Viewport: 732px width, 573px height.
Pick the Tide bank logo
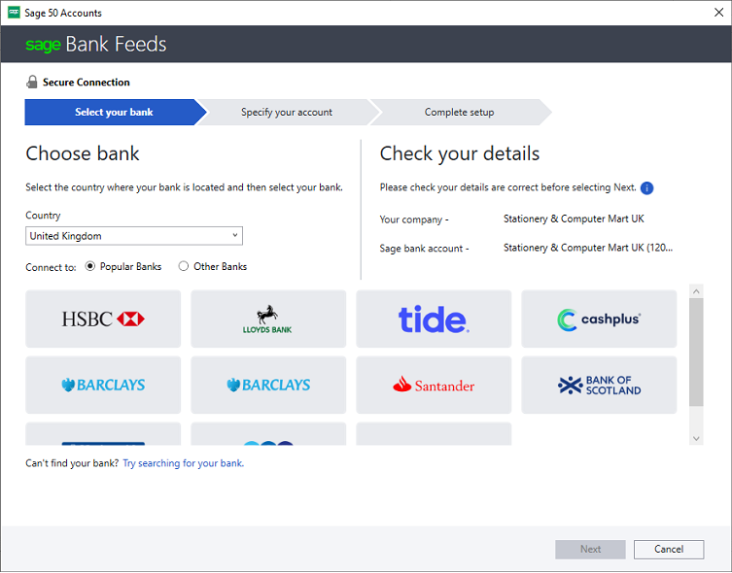click(x=434, y=319)
